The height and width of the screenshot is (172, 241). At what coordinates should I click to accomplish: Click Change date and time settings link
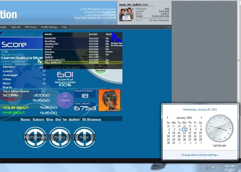200,155
